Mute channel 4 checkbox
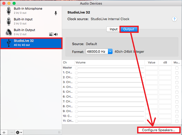This screenshot has height=135, width=182. tap(177, 87)
